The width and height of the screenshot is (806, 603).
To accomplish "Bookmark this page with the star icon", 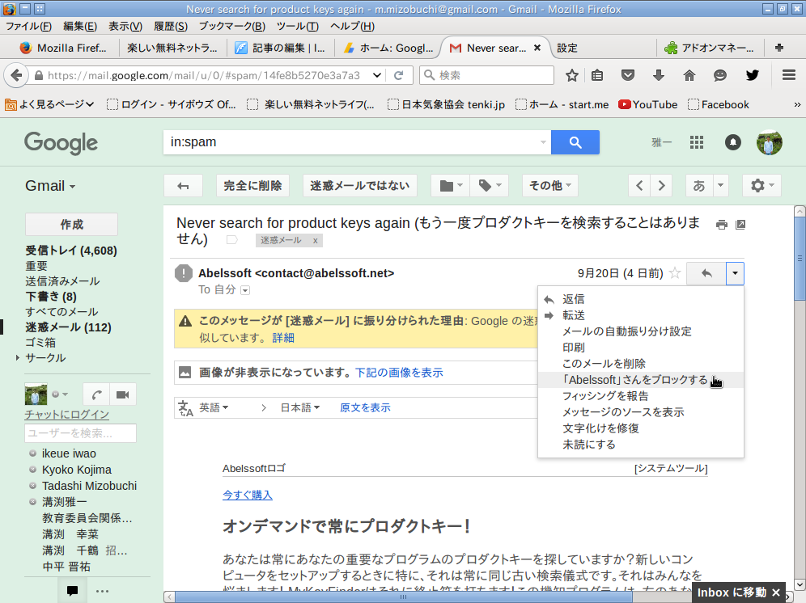I will (x=571, y=75).
